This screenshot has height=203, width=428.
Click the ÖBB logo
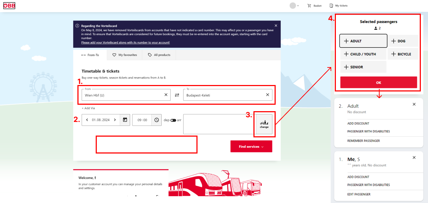9,5
